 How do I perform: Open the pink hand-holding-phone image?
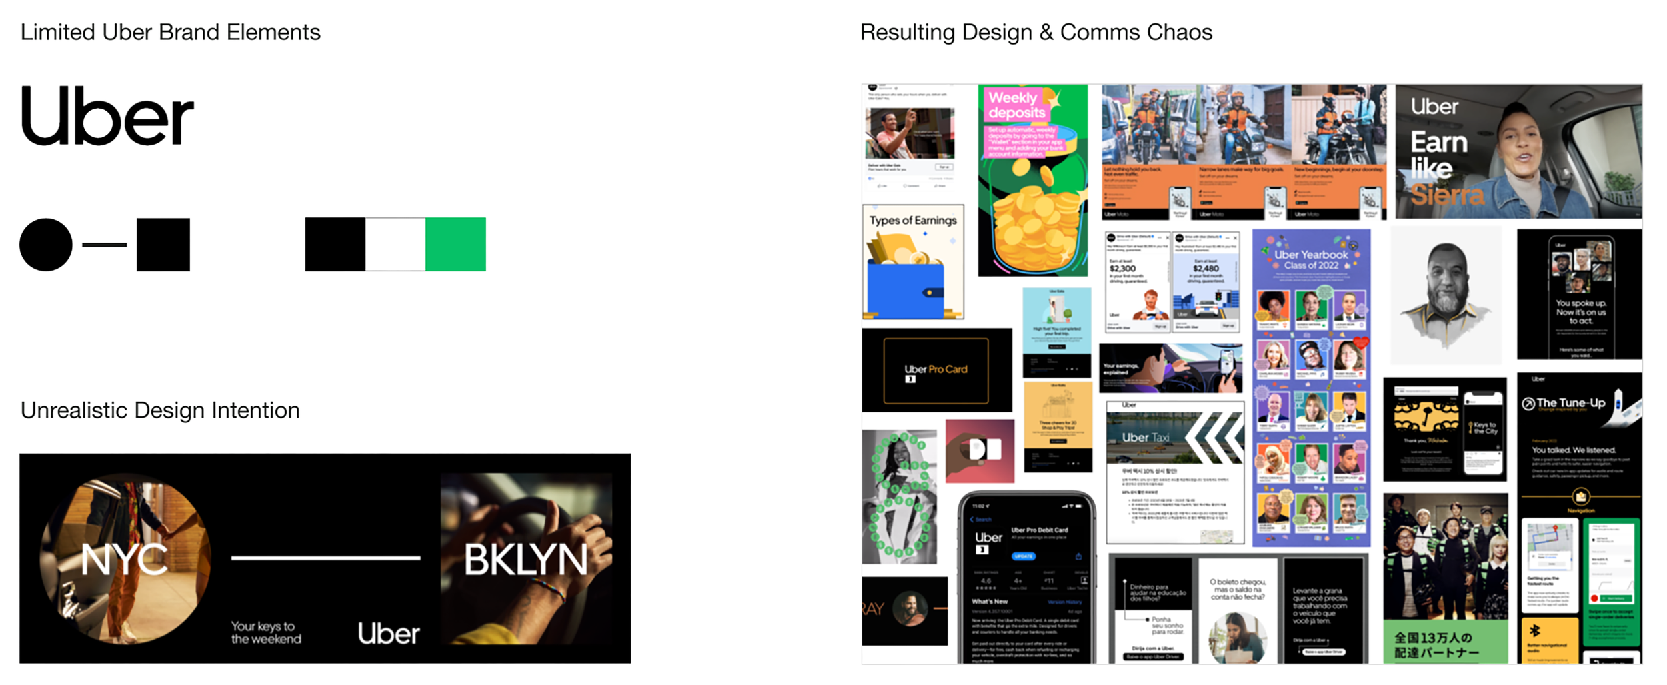[980, 451]
